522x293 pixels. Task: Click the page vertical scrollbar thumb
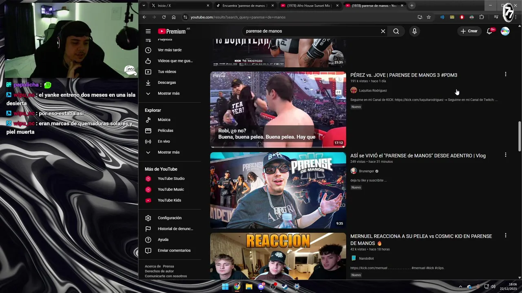coord(520,136)
